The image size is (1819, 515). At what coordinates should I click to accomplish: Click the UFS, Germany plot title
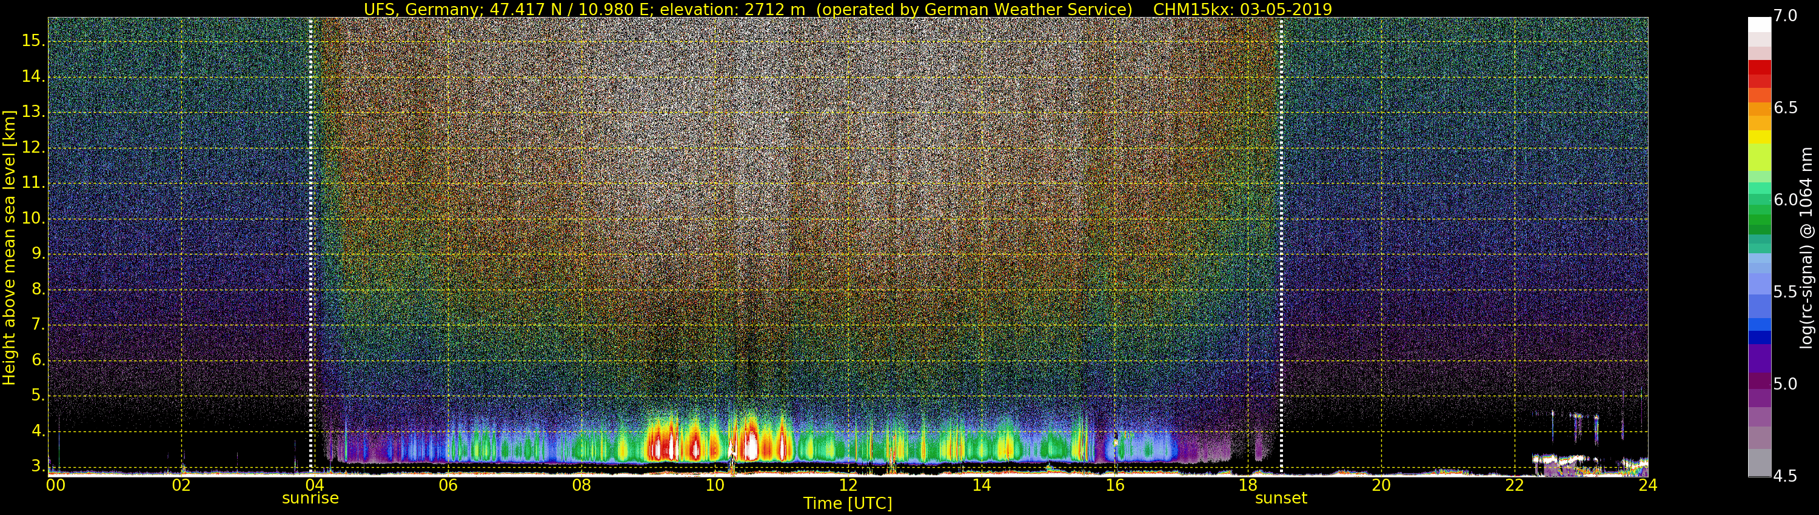coord(848,9)
